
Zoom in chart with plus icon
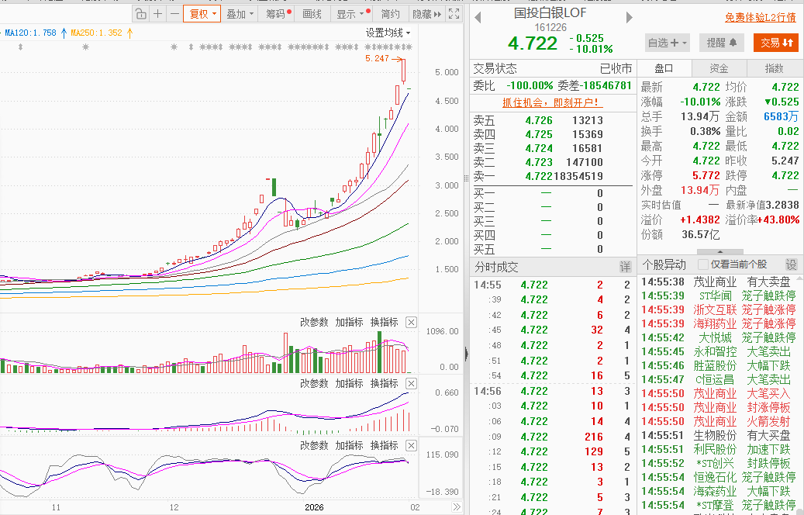click(x=158, y=14)
